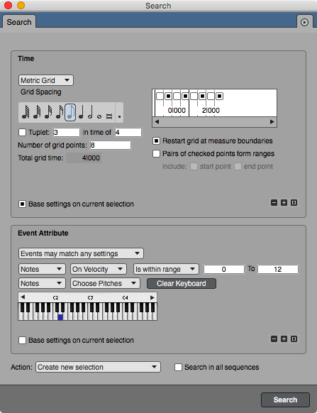
Task: Select the half note grid spacing
Action: (x=90, y=112)
